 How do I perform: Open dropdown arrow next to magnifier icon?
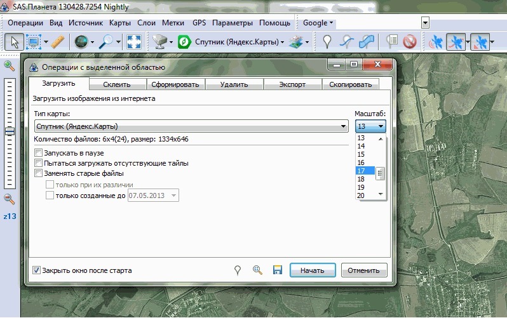[x=118, y=42]
